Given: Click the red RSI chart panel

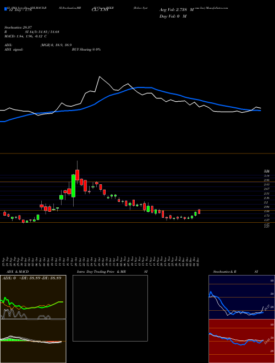Looking at the screenshot, I should tap(241, 341).
